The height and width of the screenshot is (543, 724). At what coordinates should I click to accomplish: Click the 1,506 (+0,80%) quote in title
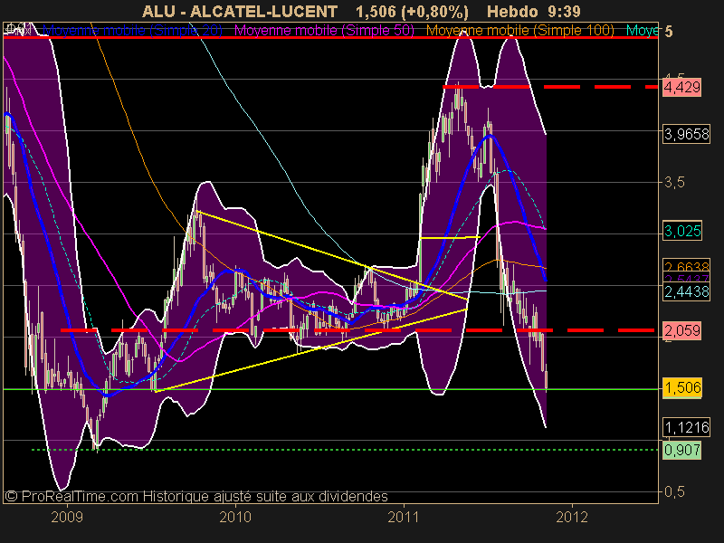[413, 11]
